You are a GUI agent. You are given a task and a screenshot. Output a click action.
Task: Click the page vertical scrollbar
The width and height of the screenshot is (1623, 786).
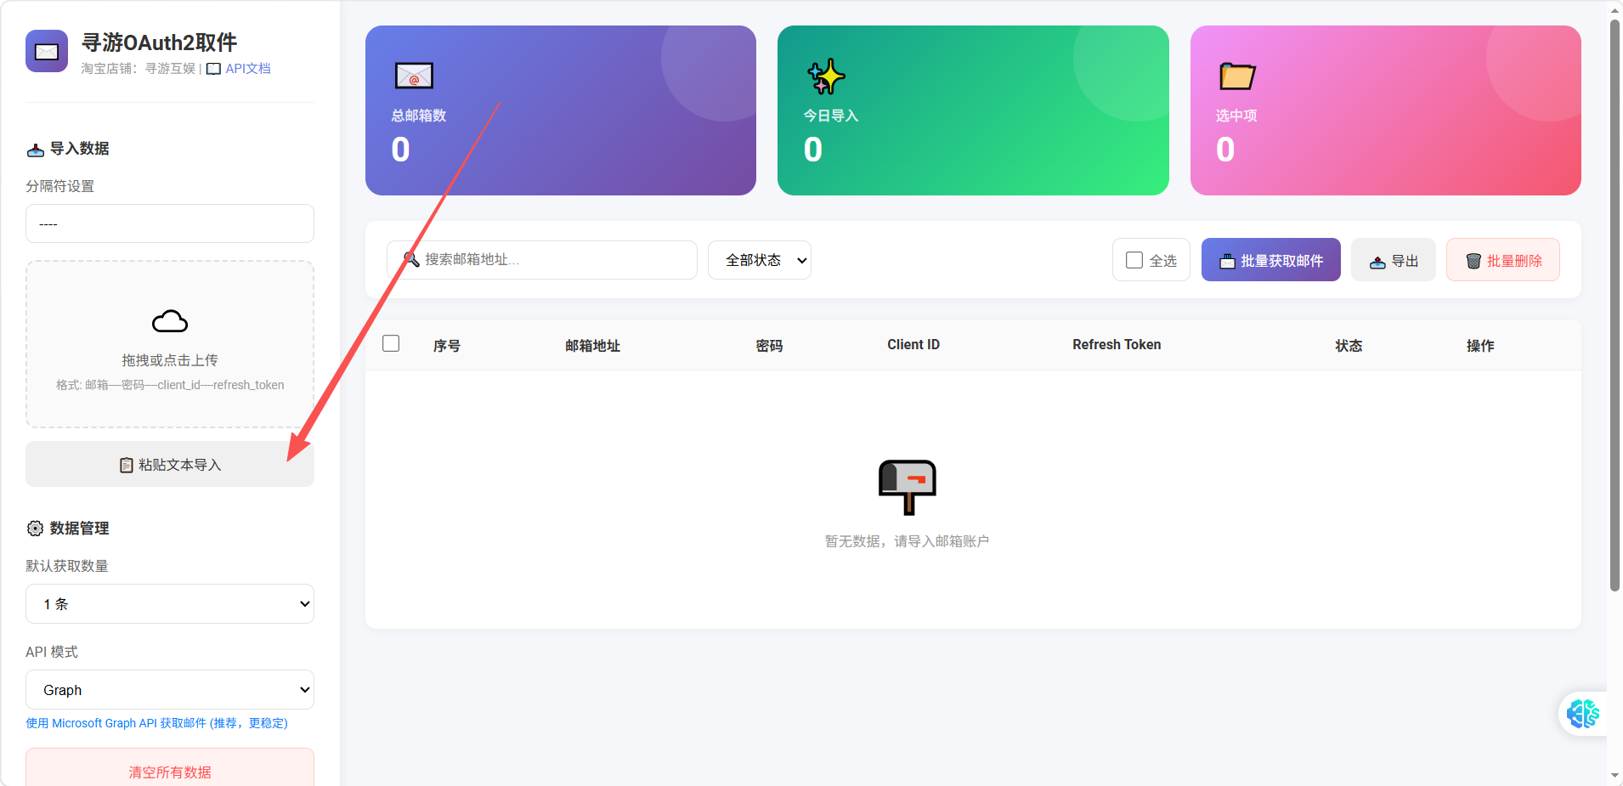coord(1615,306)
